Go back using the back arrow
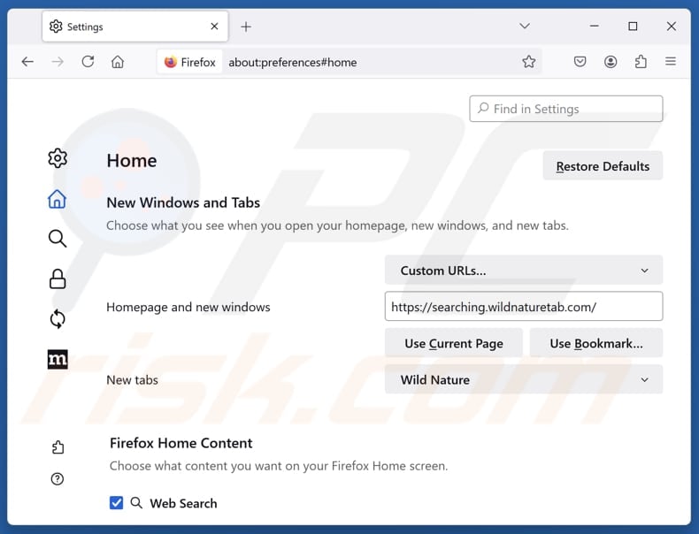This screenshot has height=534, width=699. (x=27, y=62)
